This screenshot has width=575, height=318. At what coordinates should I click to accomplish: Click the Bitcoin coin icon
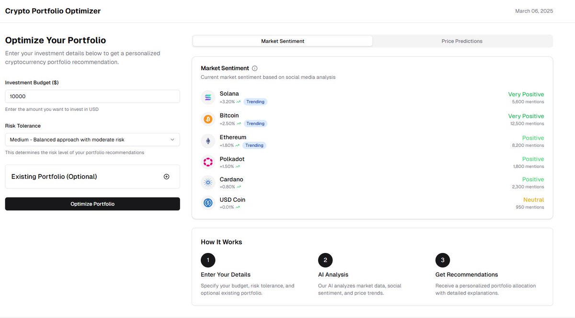[208, 119]
